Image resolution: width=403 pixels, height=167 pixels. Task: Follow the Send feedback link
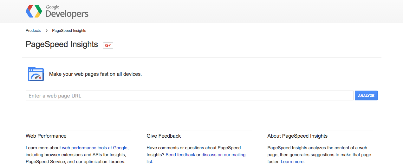[180, 155]
